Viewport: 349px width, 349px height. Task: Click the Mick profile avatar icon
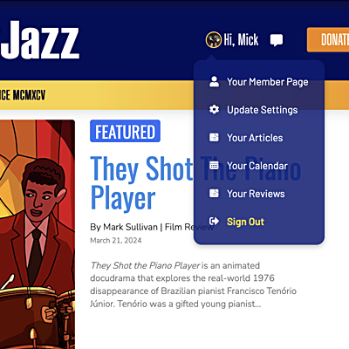214,39
